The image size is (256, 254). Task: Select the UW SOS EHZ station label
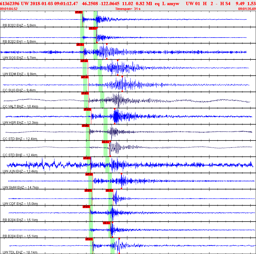tap(19, 58)
